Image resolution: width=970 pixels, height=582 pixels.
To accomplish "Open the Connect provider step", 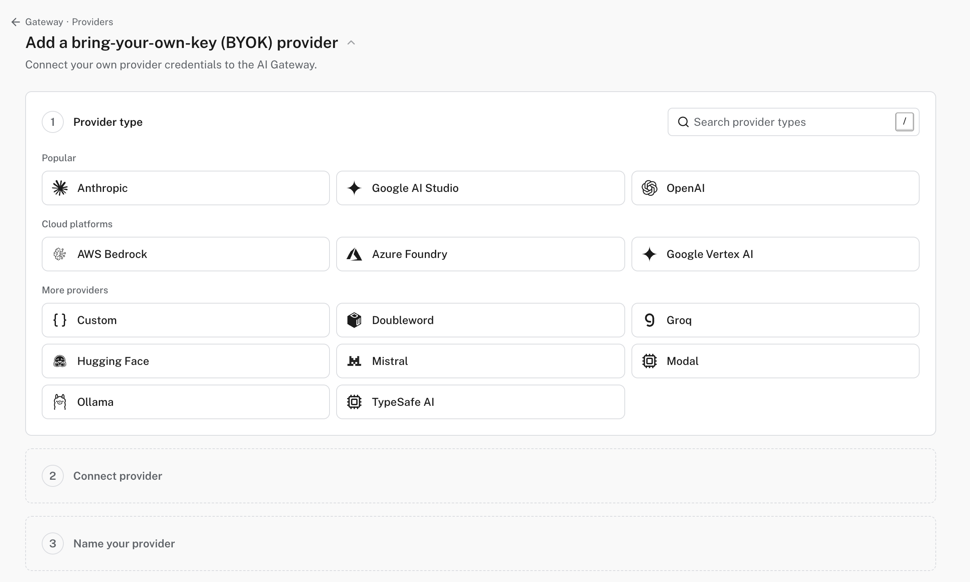I will (480, 476).
